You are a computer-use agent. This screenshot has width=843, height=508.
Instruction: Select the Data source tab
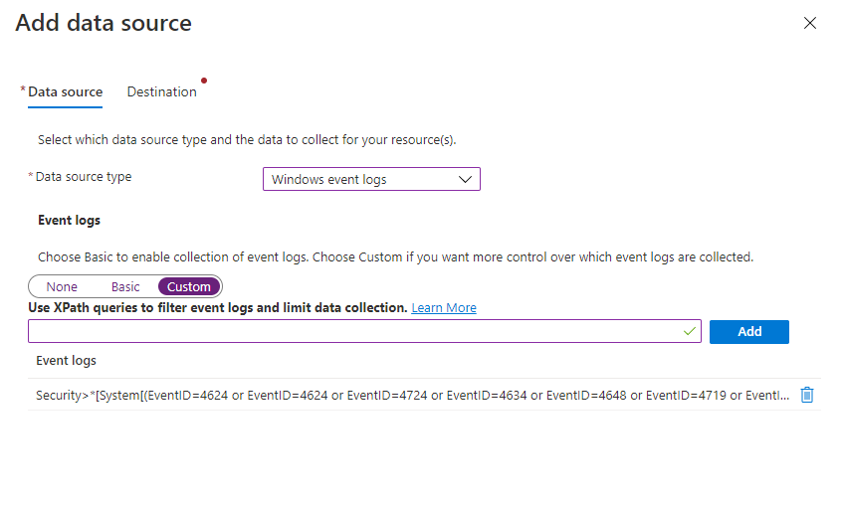(65, 91)
